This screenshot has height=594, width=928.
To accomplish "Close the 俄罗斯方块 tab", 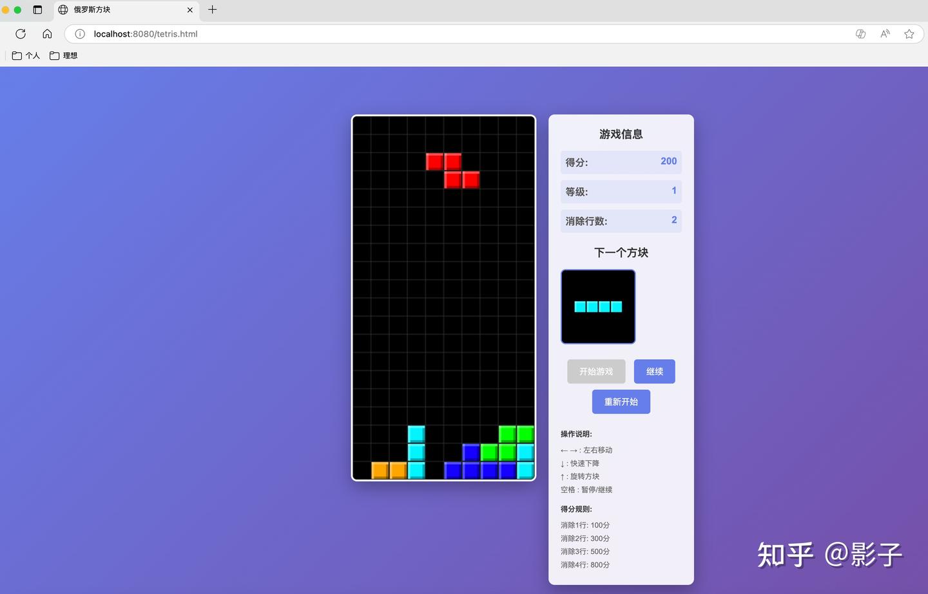I will pos(189,10).
